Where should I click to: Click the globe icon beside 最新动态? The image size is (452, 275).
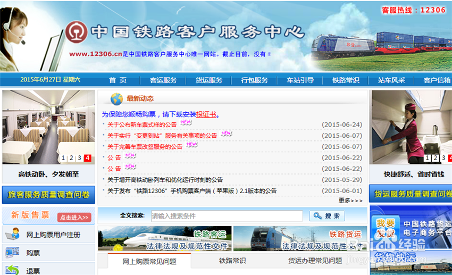pos(117,99)
